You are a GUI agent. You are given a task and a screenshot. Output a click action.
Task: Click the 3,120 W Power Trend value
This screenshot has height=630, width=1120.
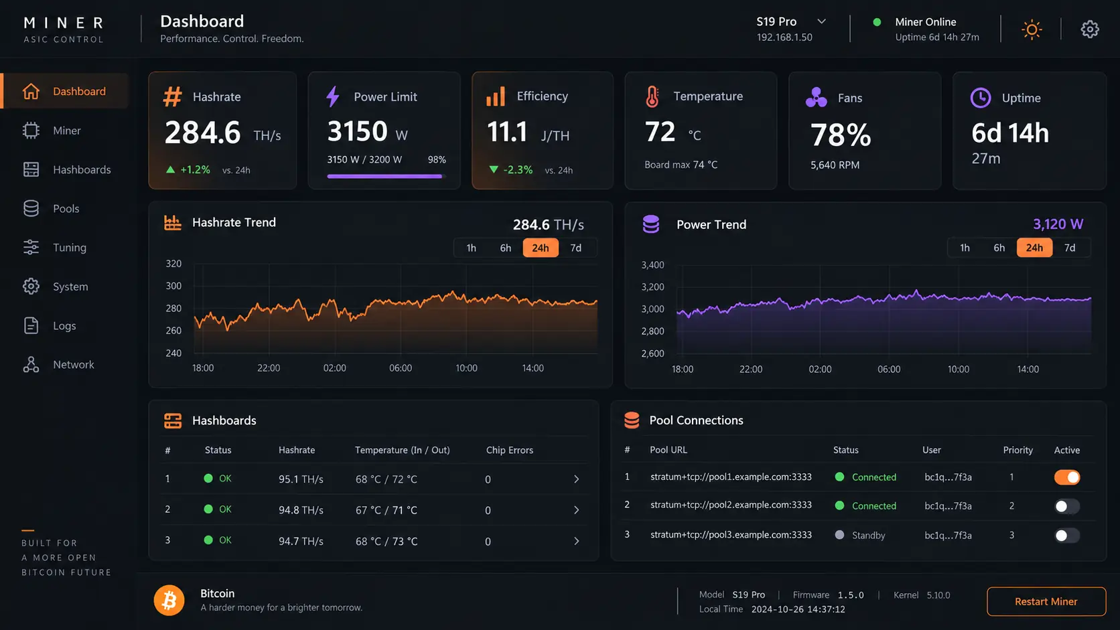pyautogui.click(x=1058, y=224)
